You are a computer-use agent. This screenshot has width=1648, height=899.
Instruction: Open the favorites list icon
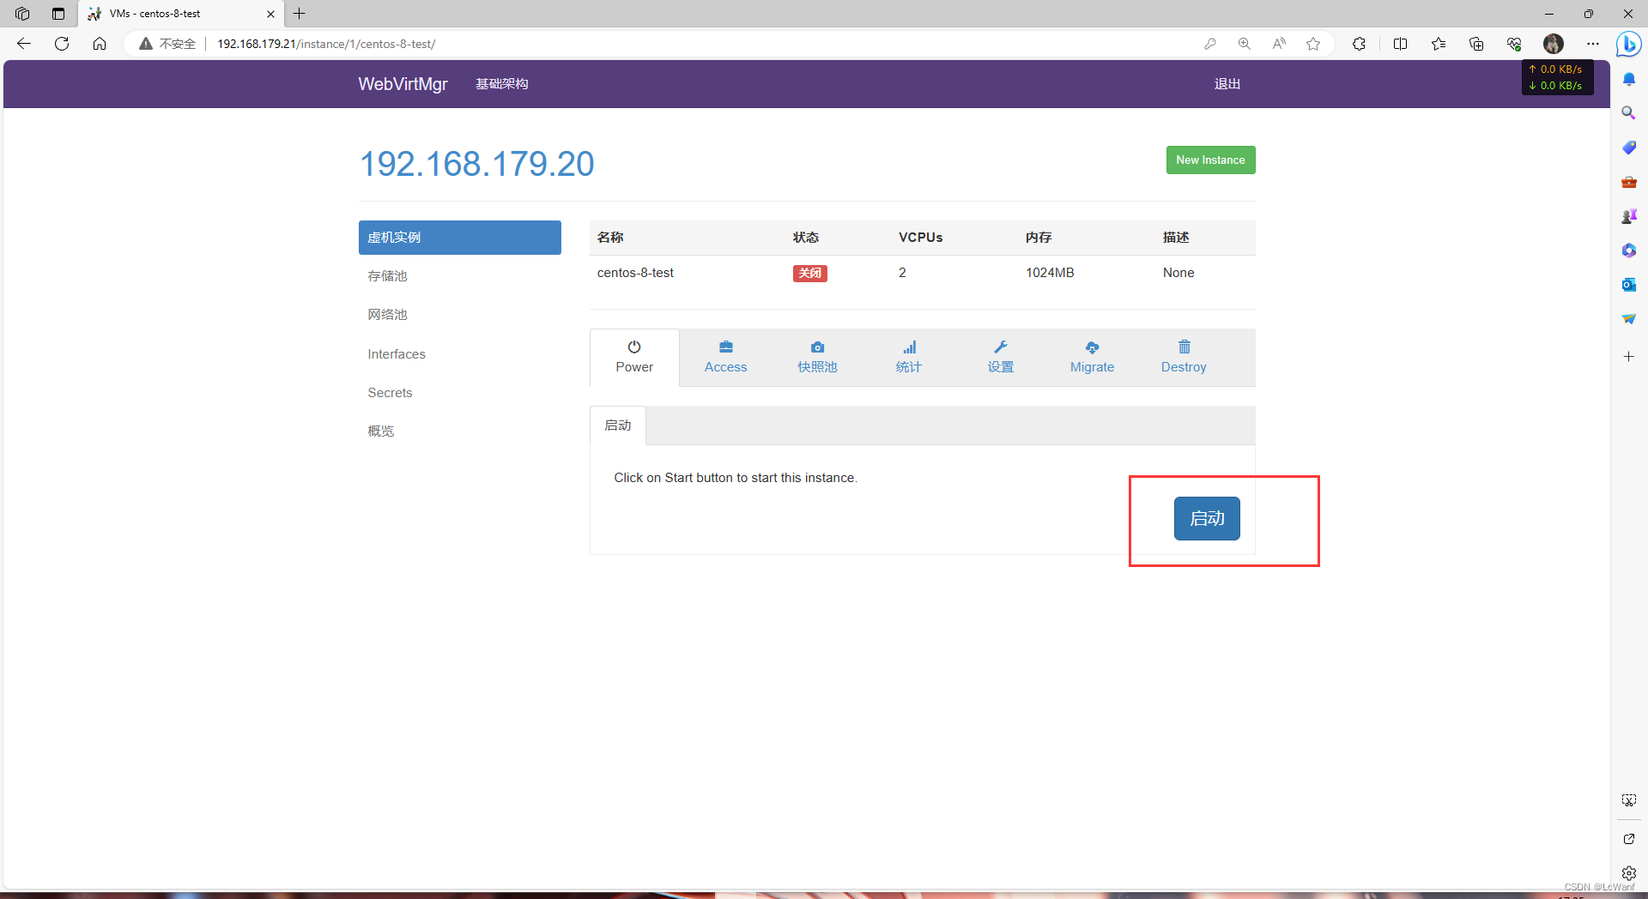1439,44
